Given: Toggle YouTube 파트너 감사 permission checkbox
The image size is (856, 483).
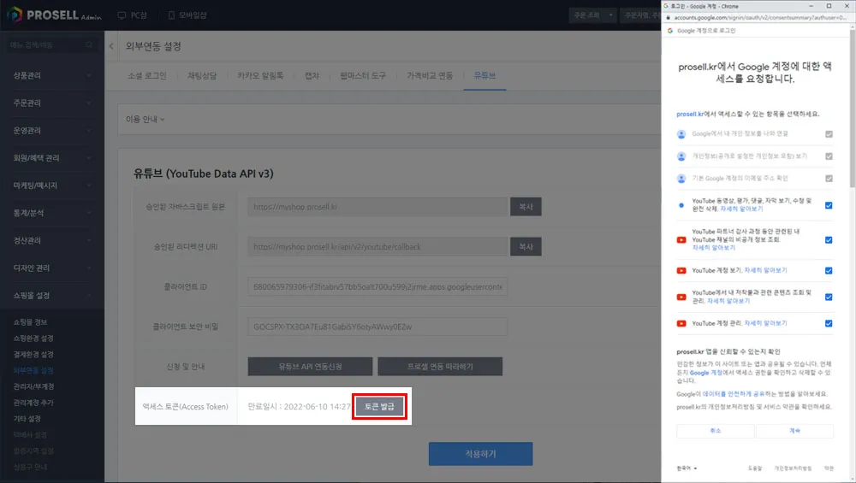Looking at the screenshot, I should (829, 240).
